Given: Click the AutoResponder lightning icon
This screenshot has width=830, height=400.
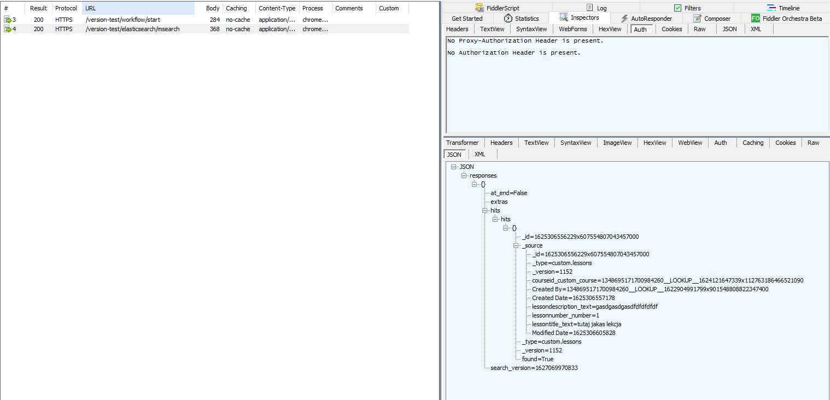Looking at the screenshot, I should tap(624, 18).
